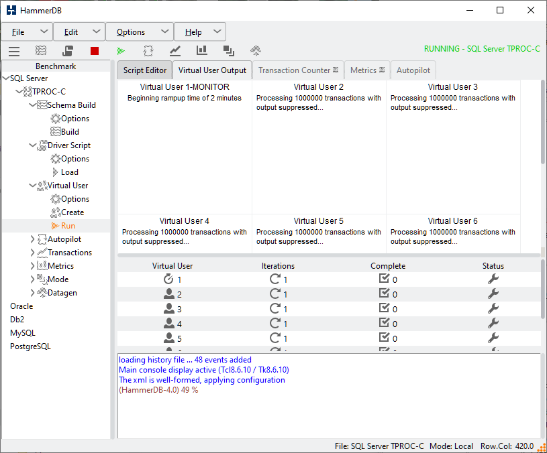Click the wrench status icon for Virtual User 1
Image resolution: width=547 pixels, height=453 pixels.
pyautogui.click(x=493, y=279)
